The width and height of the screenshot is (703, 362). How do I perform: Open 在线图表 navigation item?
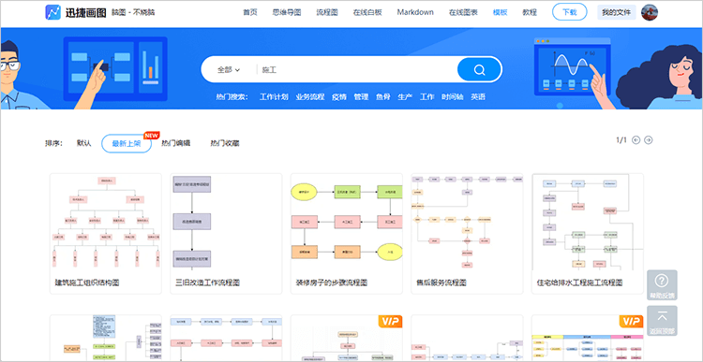463,12
